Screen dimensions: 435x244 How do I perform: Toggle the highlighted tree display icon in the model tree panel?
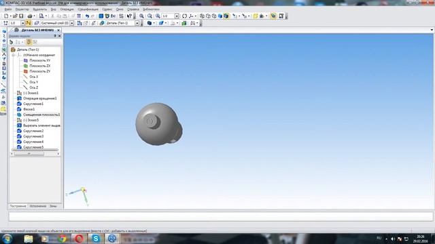[29, 42]
